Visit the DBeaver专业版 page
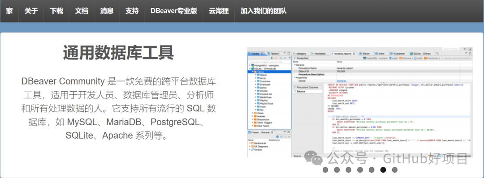Screen dimensions: 484x178 click(174, 11)
